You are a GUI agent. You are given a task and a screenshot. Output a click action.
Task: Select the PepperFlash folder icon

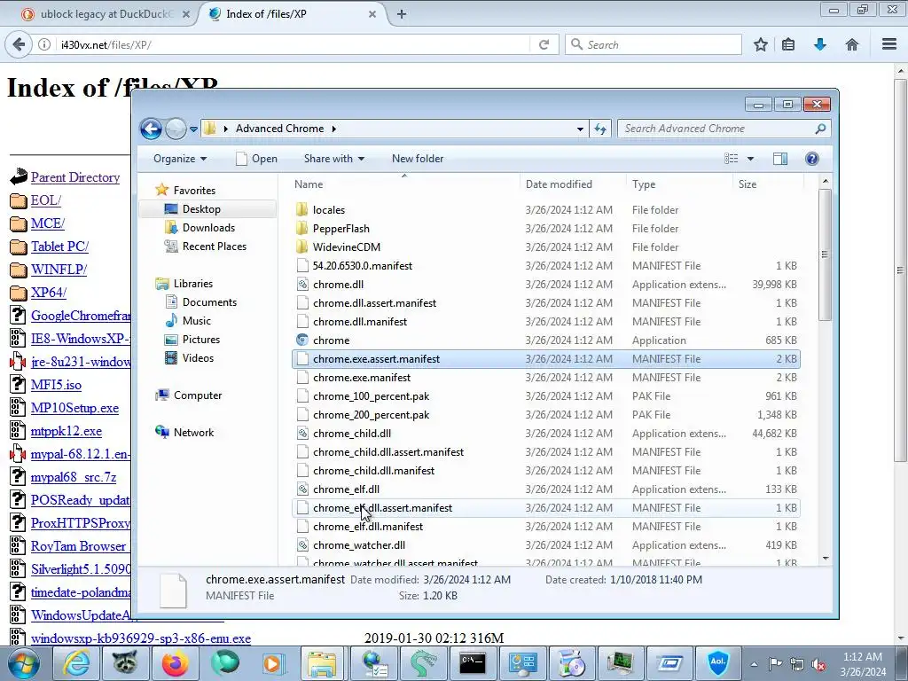(301, 228)
